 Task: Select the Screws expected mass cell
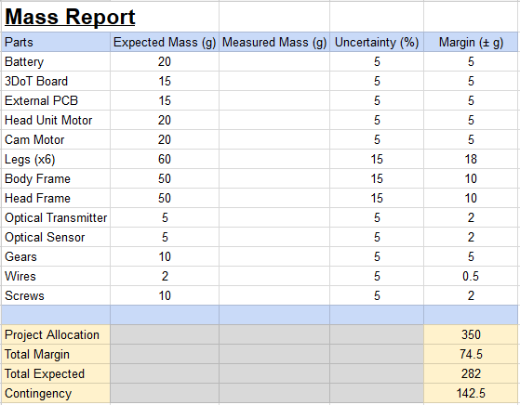tap(165, 295)
